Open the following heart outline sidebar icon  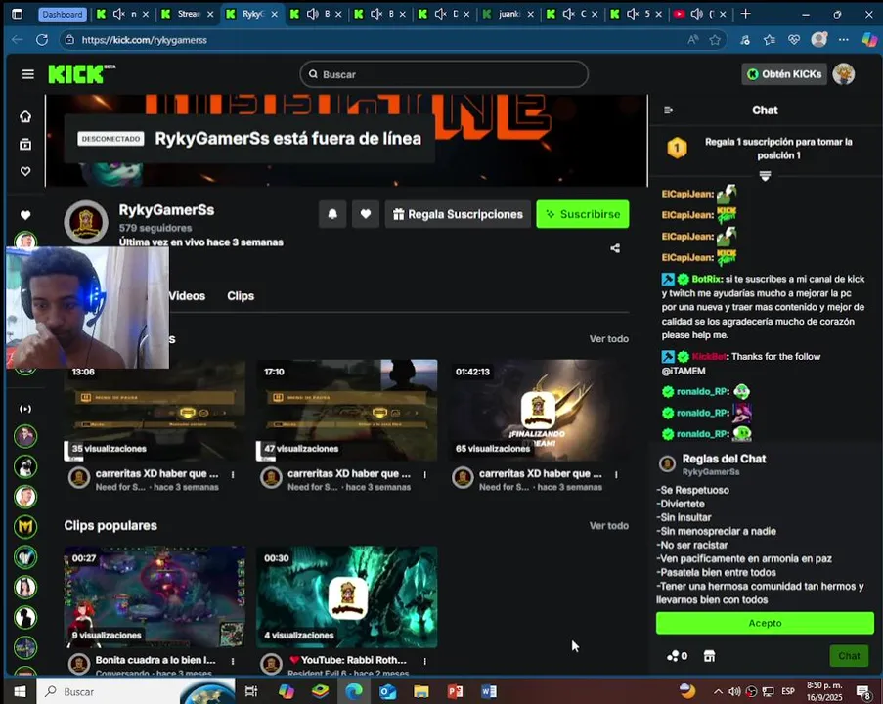(25, 171)
